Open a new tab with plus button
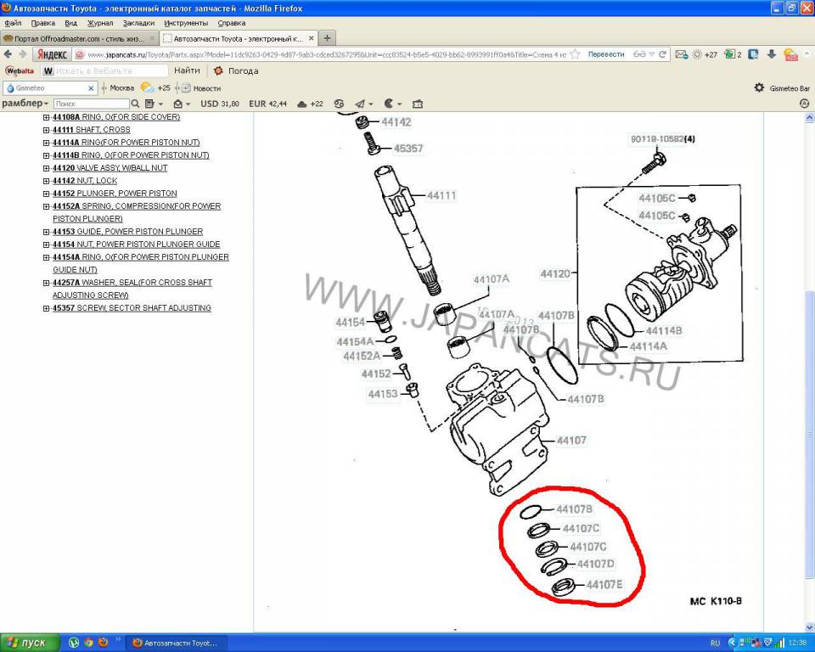Viewport: 815px width, 652px height. 328,38
